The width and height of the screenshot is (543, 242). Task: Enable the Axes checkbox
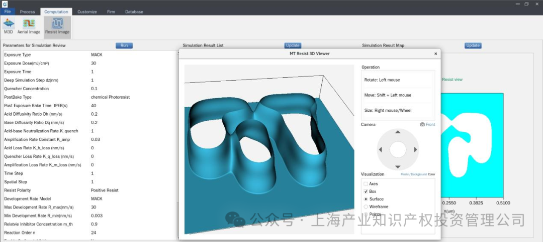pos(366,184)
